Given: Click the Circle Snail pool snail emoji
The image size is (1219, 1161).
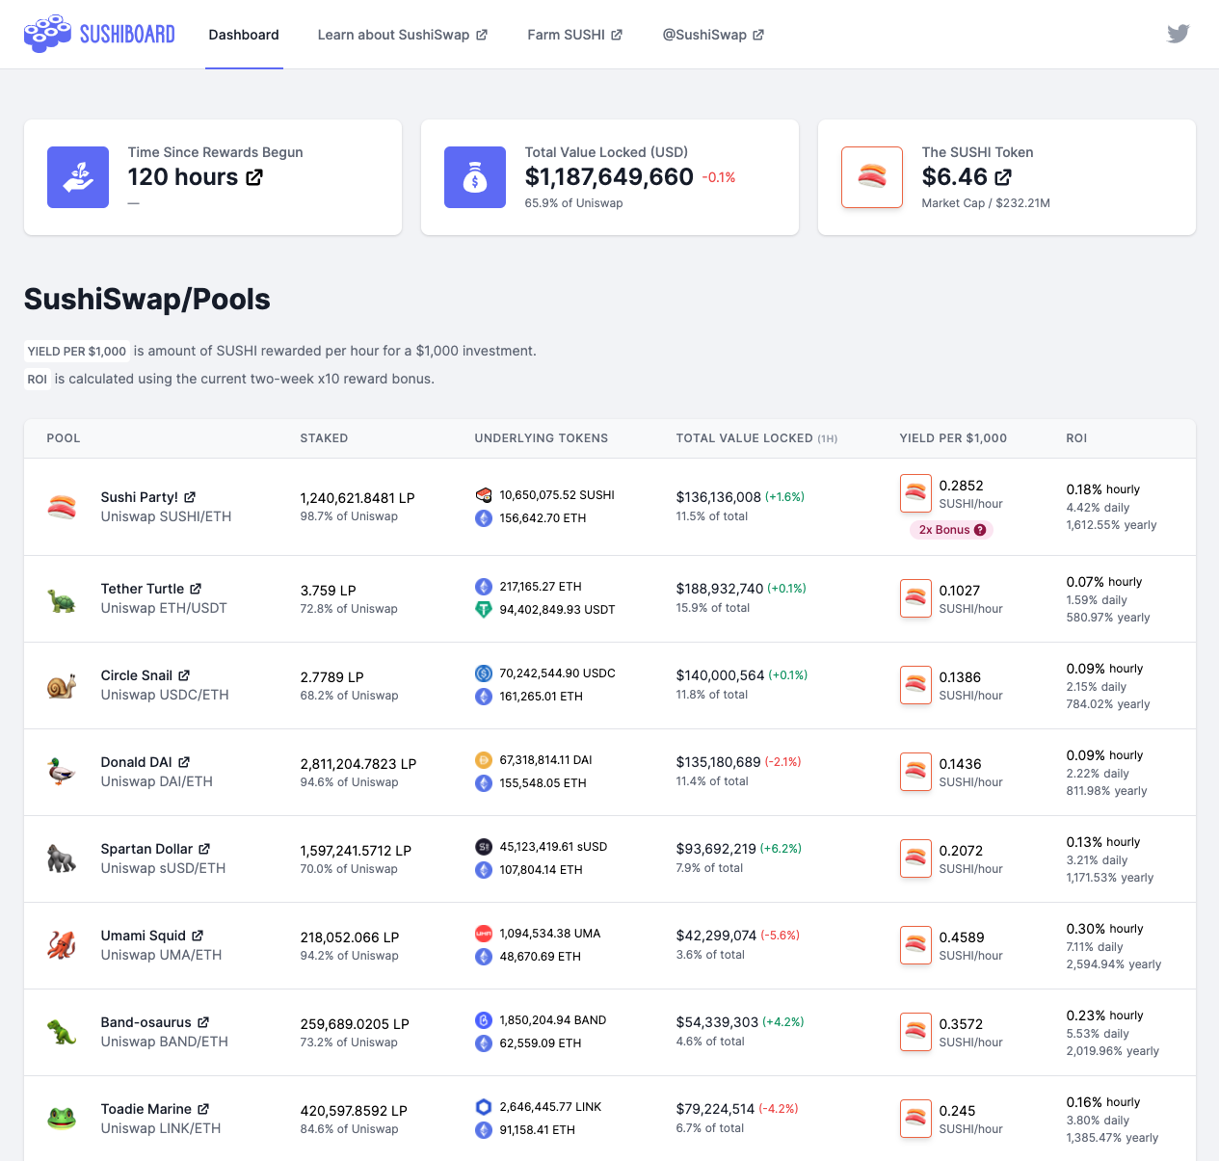Looking at the screenshot, I should tap(62, 686).
